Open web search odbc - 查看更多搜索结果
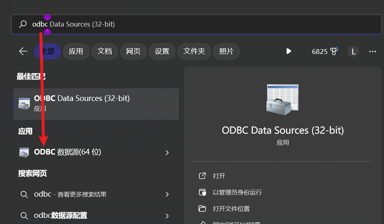The image size is (384, 224). click(x=96, y=194)
